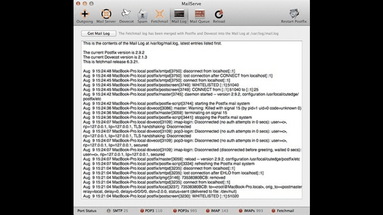Click the Fetchmail log merged info text
Viewport: 383px width, 215px height.
coord(199,34)
